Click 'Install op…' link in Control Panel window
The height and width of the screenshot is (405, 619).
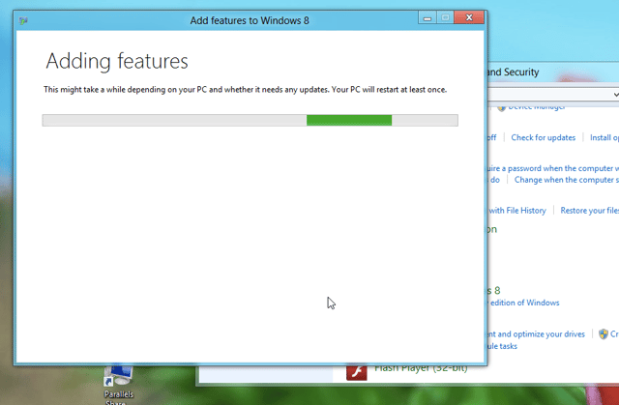coord(604,137)
